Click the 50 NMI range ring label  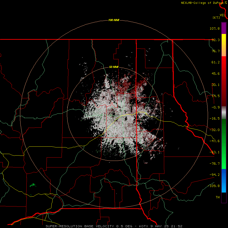[114, 67]
